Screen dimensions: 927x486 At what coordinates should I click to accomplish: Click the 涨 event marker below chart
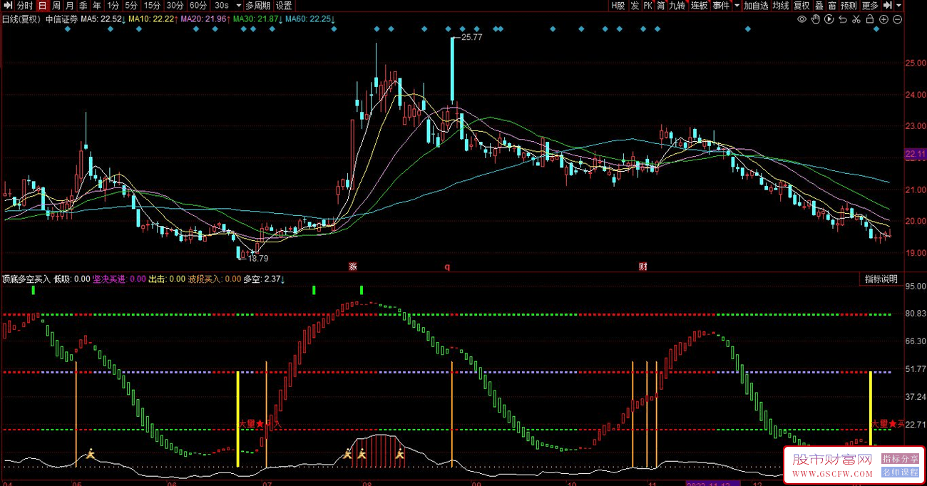(352, 267)
